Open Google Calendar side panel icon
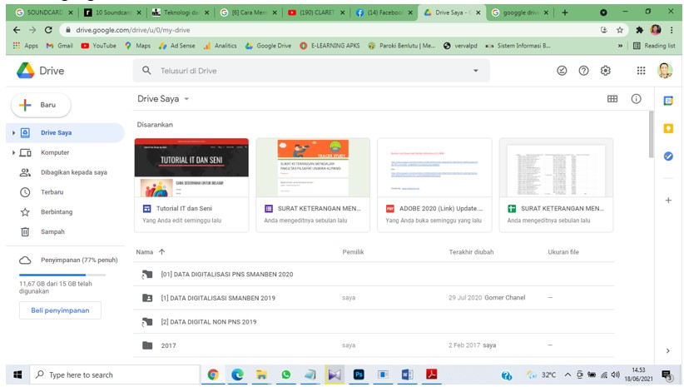 [667, 101]
